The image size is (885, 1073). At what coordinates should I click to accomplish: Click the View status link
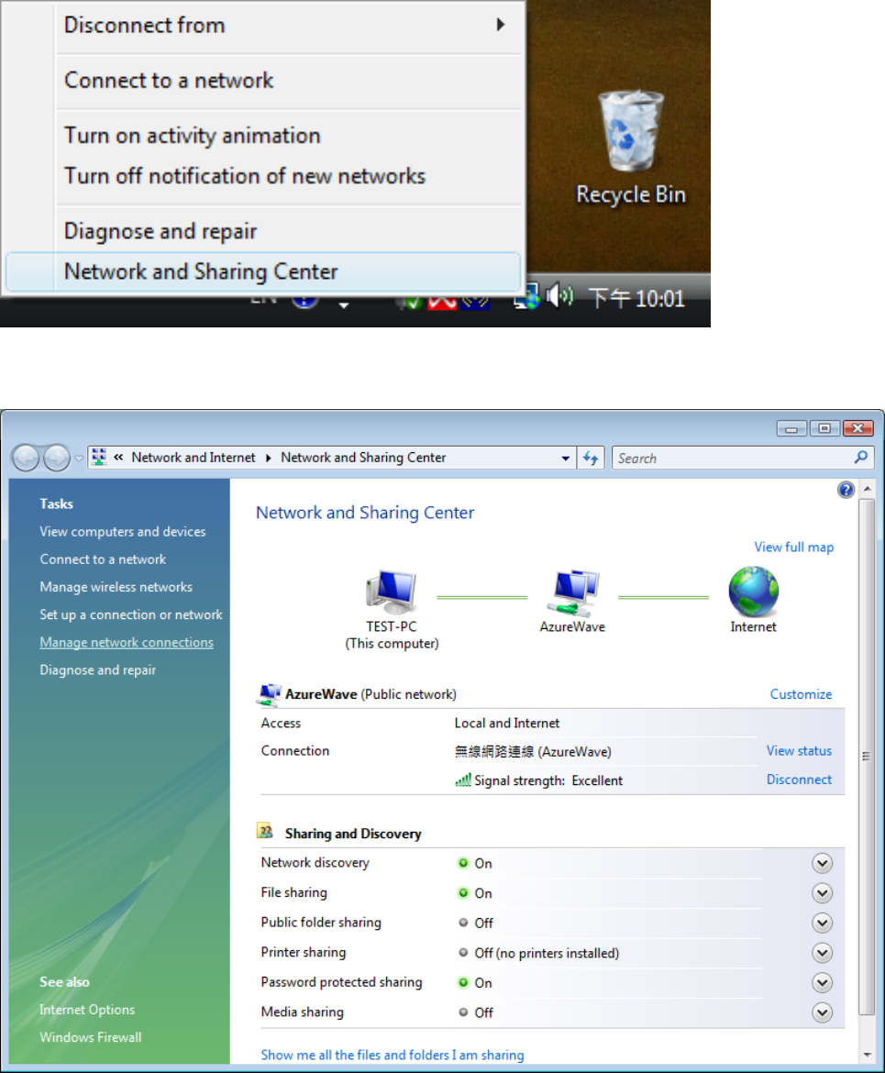pyautogui.click(x=799, y=751)
